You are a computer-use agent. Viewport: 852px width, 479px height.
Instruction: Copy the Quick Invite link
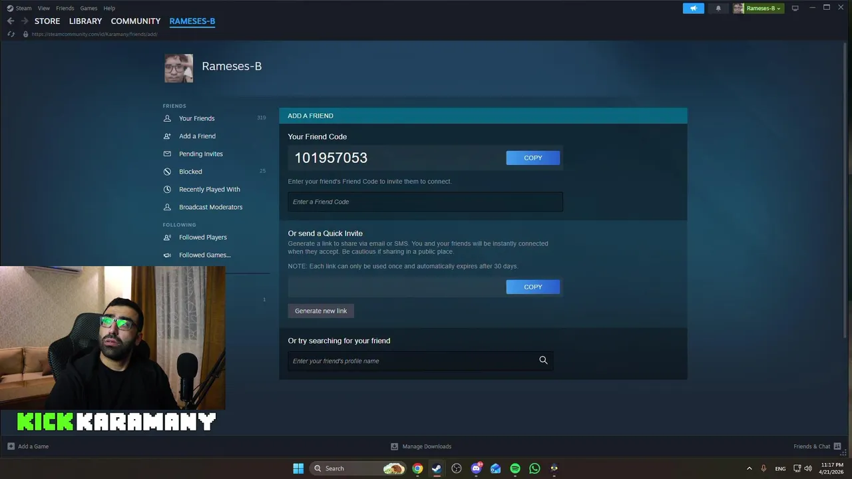[533, 287]
